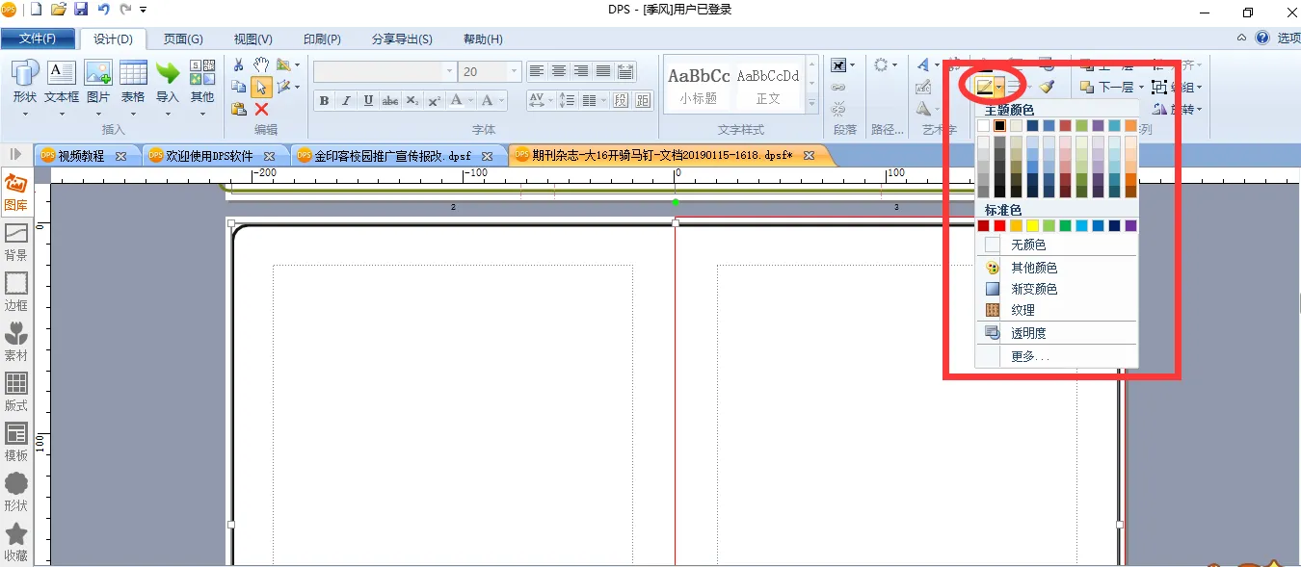Viewport: 1301px width, 567px height.
Task: Toggle bold text formatting
Action: (x=324, y=101)
